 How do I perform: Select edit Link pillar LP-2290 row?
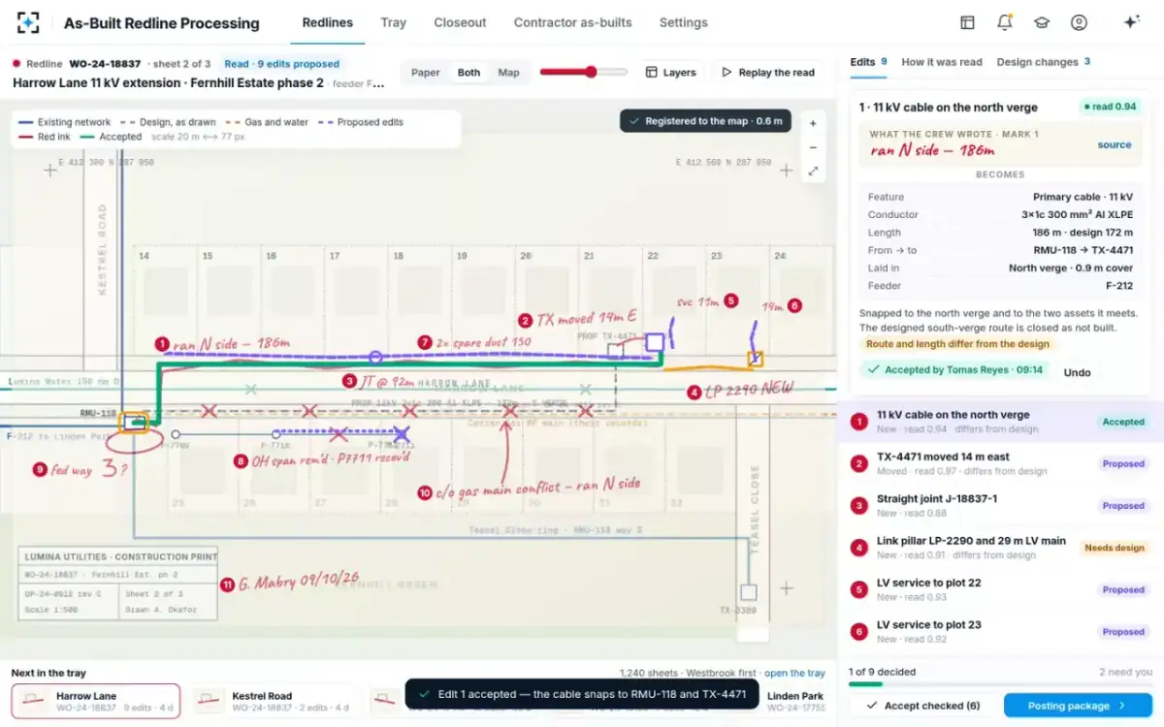tap(1001, 548)
